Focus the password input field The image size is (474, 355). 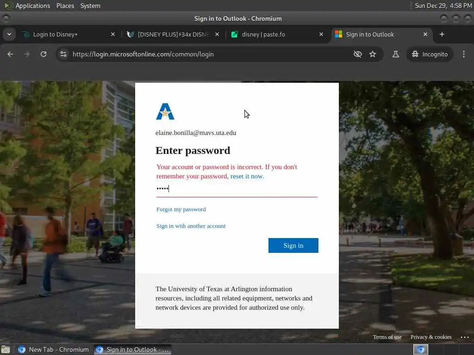click(x=237, y=189)
